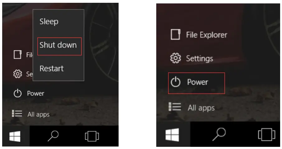Click the File Explorer icon in right panel
Screen dimensions: 282x149
point(175,34)
